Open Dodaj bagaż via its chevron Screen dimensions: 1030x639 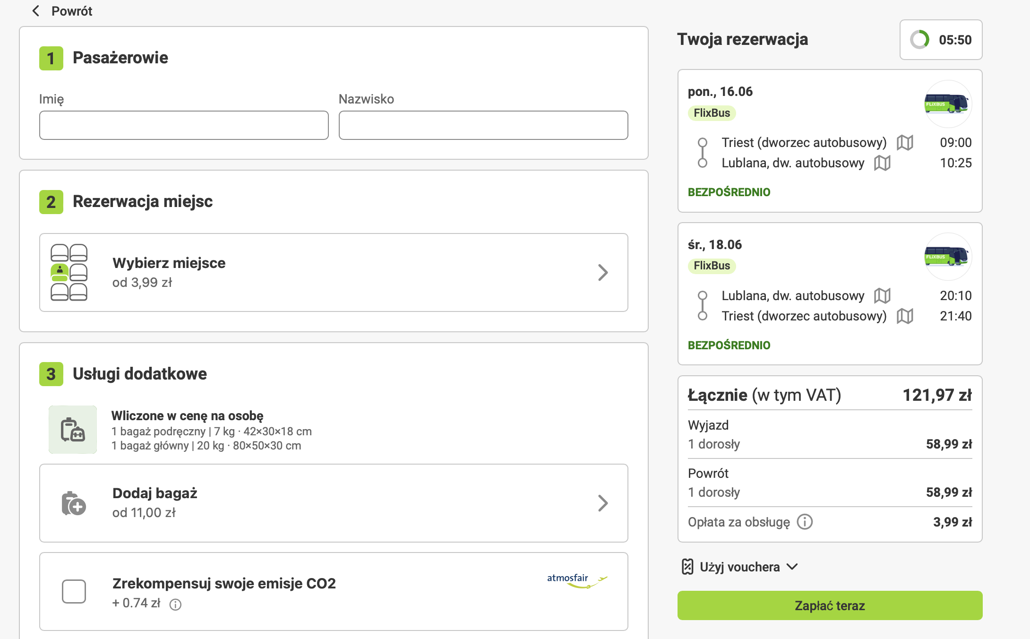[602, 503]
